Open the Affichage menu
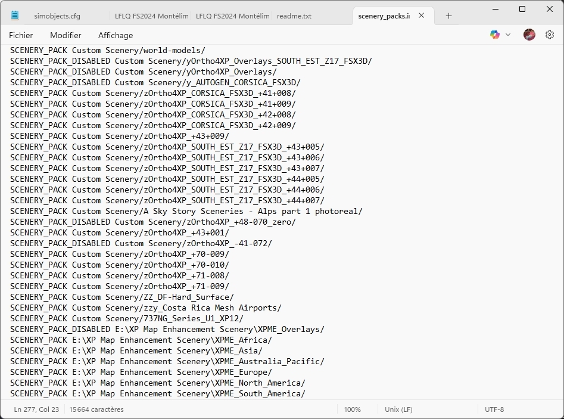 click(x=116, y=35)
